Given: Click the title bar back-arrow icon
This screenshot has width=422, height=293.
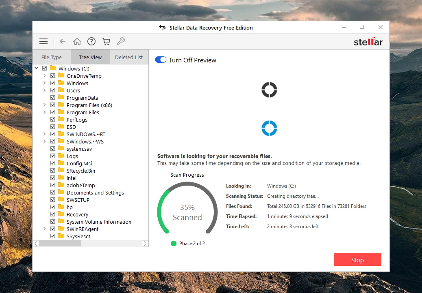Looking at the screenshot, I should pyautogui.click(x=162, y=28).
